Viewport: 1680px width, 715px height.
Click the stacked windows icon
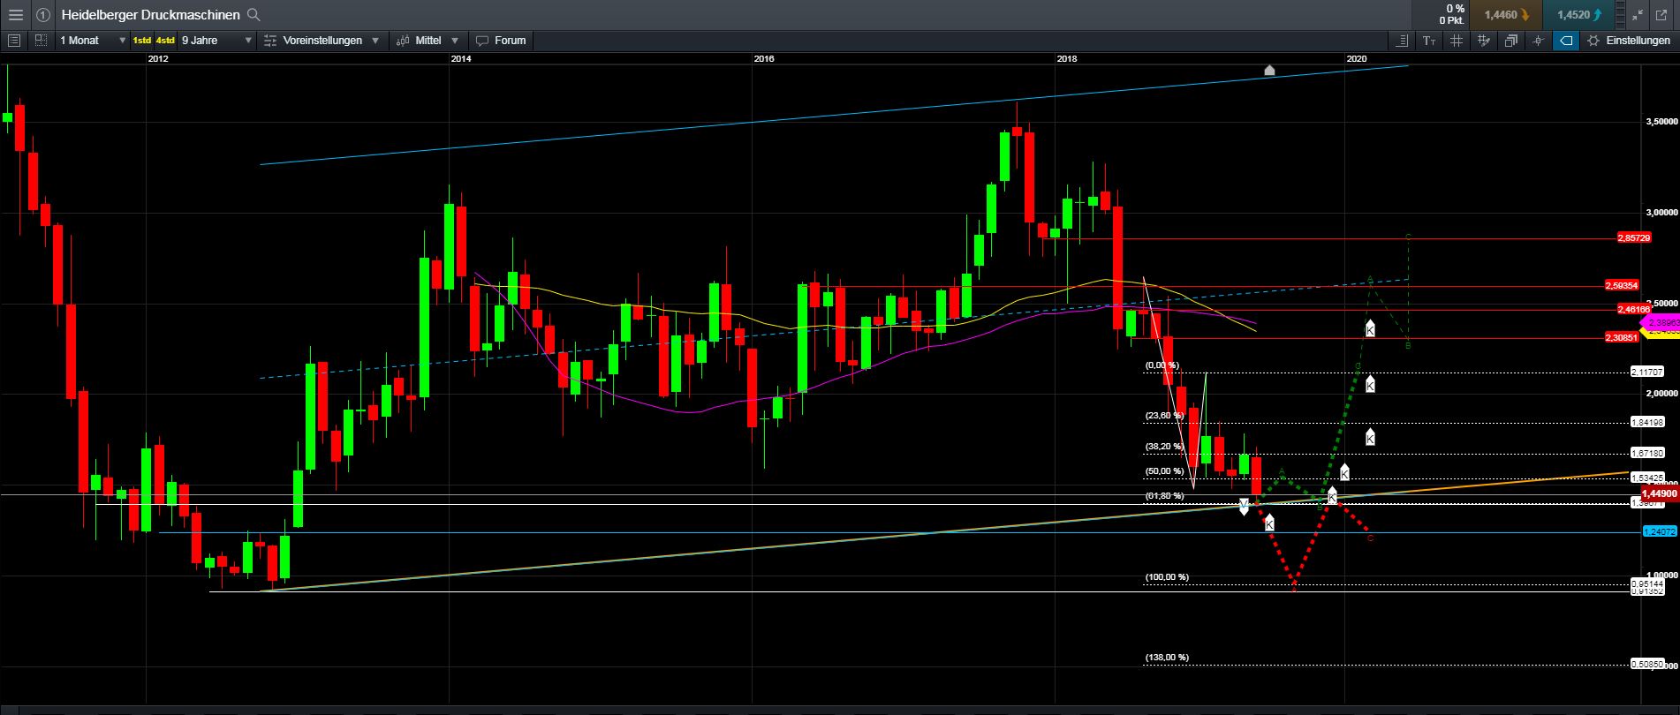pyautogui.click(x=1510, y=41)
